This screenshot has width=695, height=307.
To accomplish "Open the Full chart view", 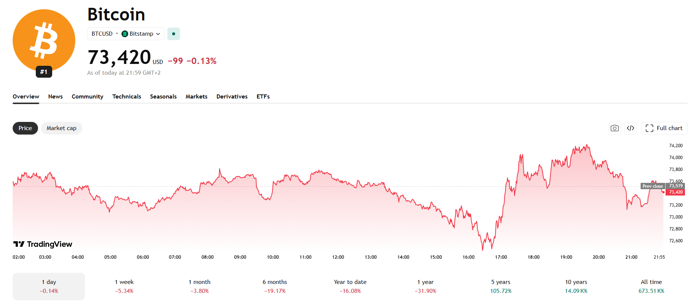I will coord(664,128).
